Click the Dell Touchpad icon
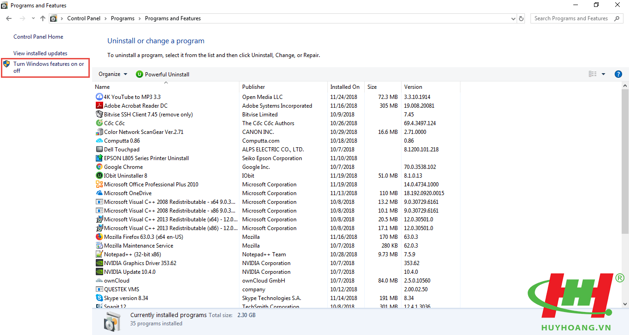This screenshot has height=335, width=629. [99, 149]
